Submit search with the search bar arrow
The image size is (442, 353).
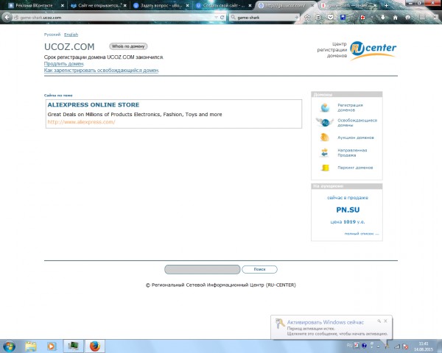(296, 18)
